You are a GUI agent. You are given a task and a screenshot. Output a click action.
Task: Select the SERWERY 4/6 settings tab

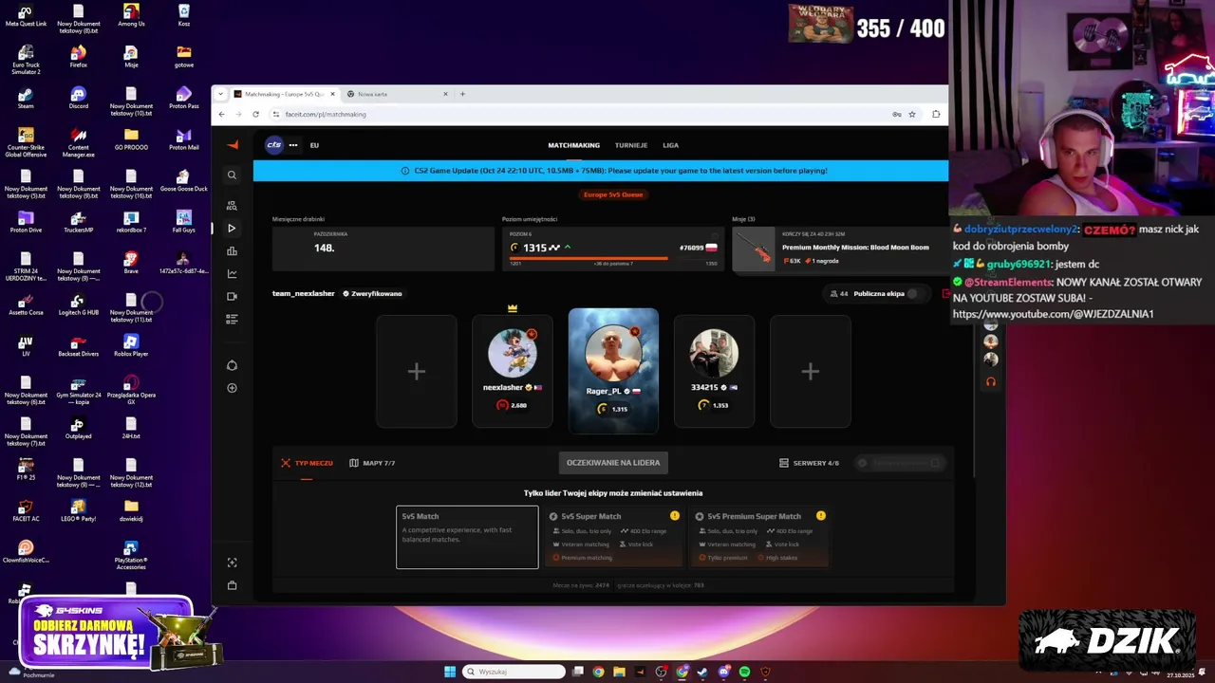pyautogui.click(x=809, y=463)
